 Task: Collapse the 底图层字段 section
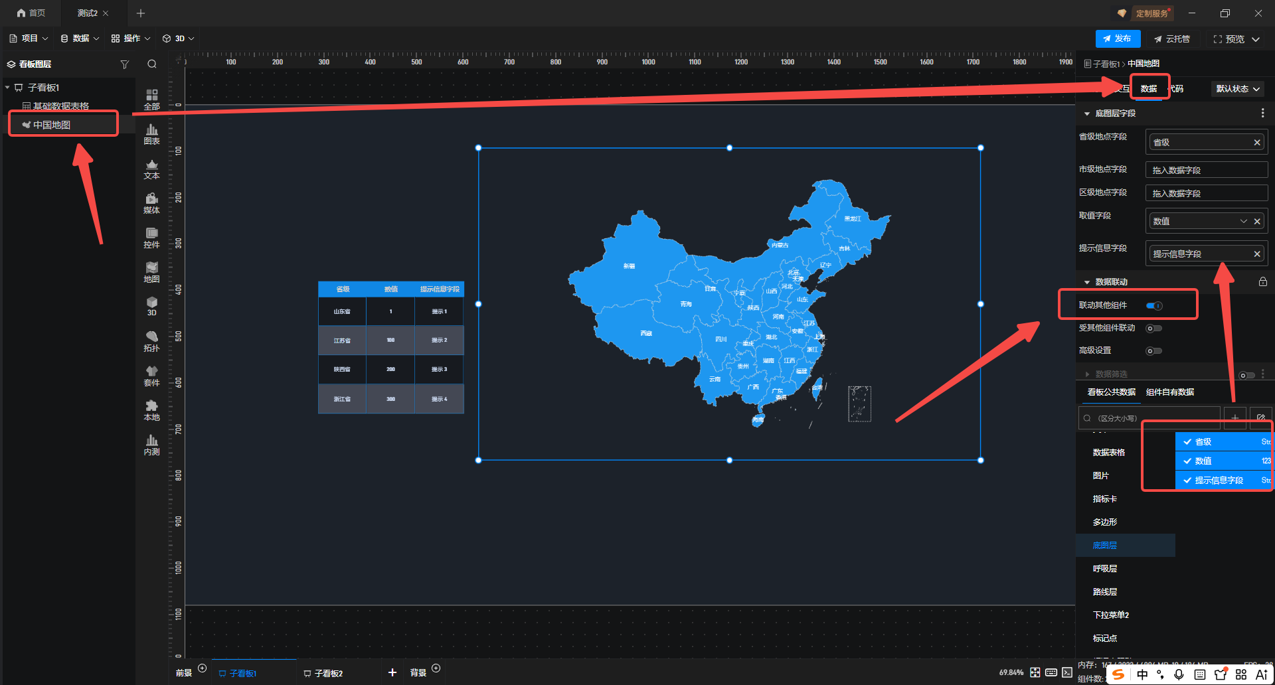[1087, 114]
